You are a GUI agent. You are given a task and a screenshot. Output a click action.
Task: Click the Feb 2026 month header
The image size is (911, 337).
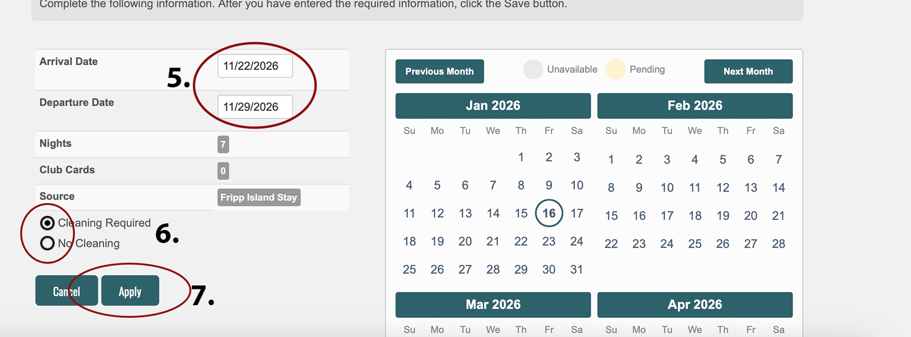[695, 106]
